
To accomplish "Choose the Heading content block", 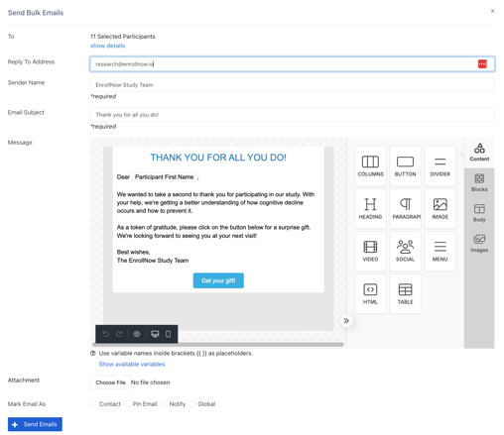I will tap(370, 209).
